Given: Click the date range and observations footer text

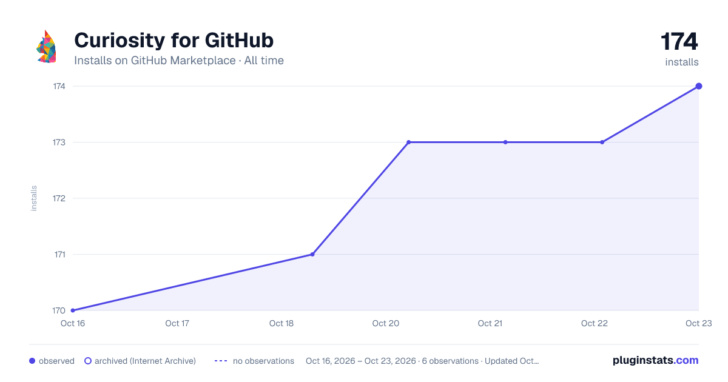Looking at the screenshot, I should coord(422,361).
